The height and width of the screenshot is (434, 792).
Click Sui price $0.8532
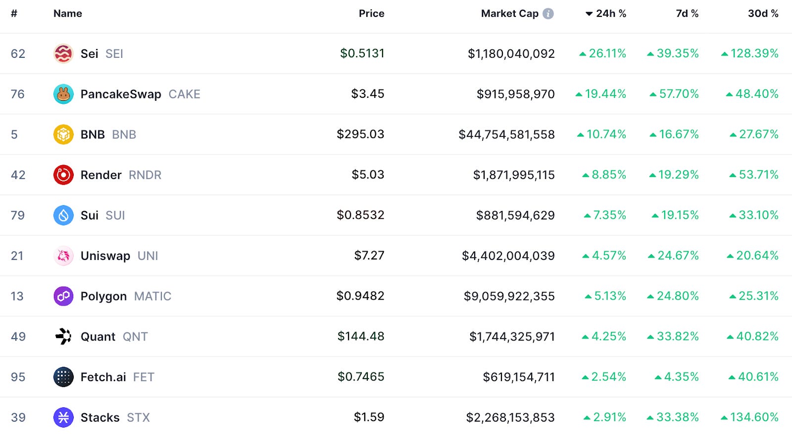(360, 216)
